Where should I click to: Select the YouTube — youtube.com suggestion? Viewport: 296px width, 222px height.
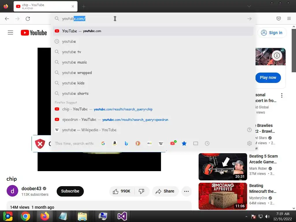pos(153,31)
